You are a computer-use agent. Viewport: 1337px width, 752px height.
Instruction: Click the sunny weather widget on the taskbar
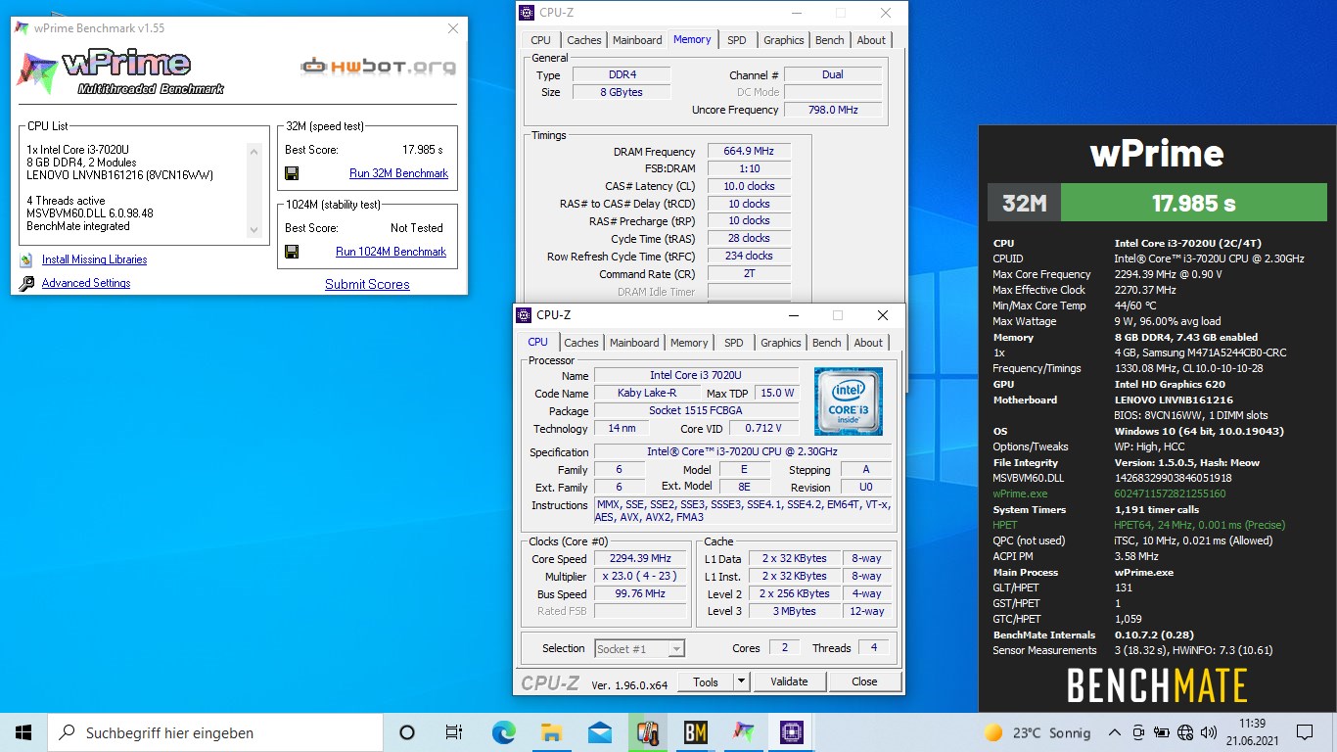[x=1037, y=732]
